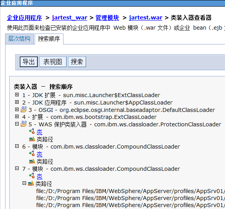Select 类路径 text under node 5
Image resolution: width=225 pixels, height=209 pixels.
pyautogui.click(x=45, y=139)
